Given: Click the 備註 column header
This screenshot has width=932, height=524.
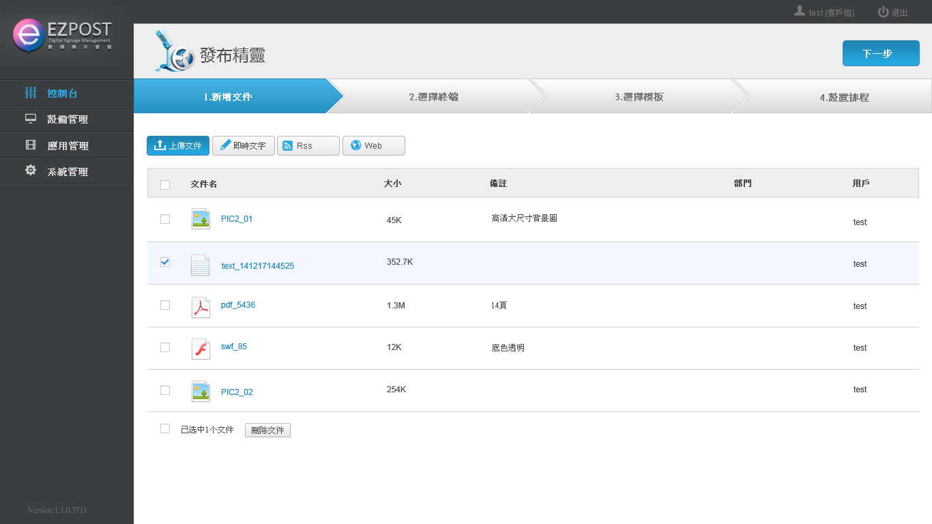Looking at the screenshot, I should click(498, 184).
